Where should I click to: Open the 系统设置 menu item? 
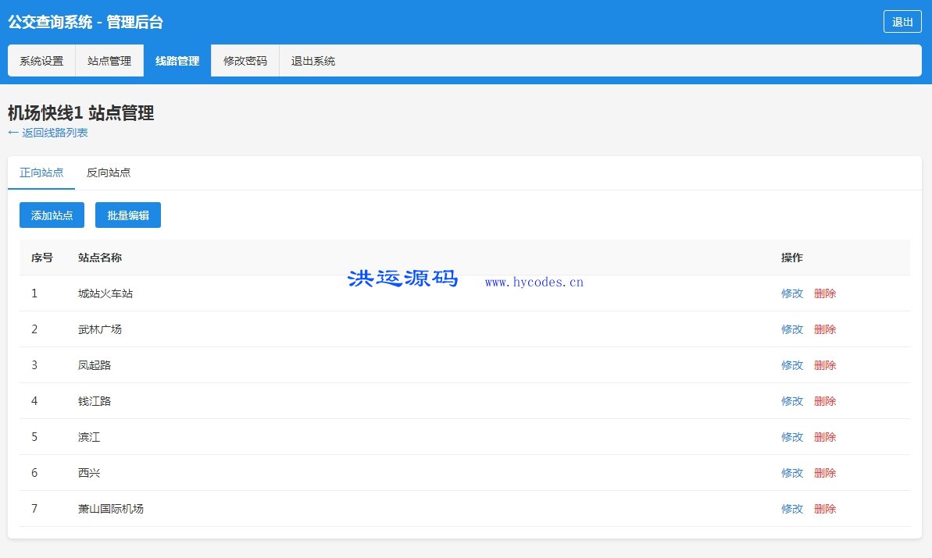pyautogui.click(x=41, y=60)
